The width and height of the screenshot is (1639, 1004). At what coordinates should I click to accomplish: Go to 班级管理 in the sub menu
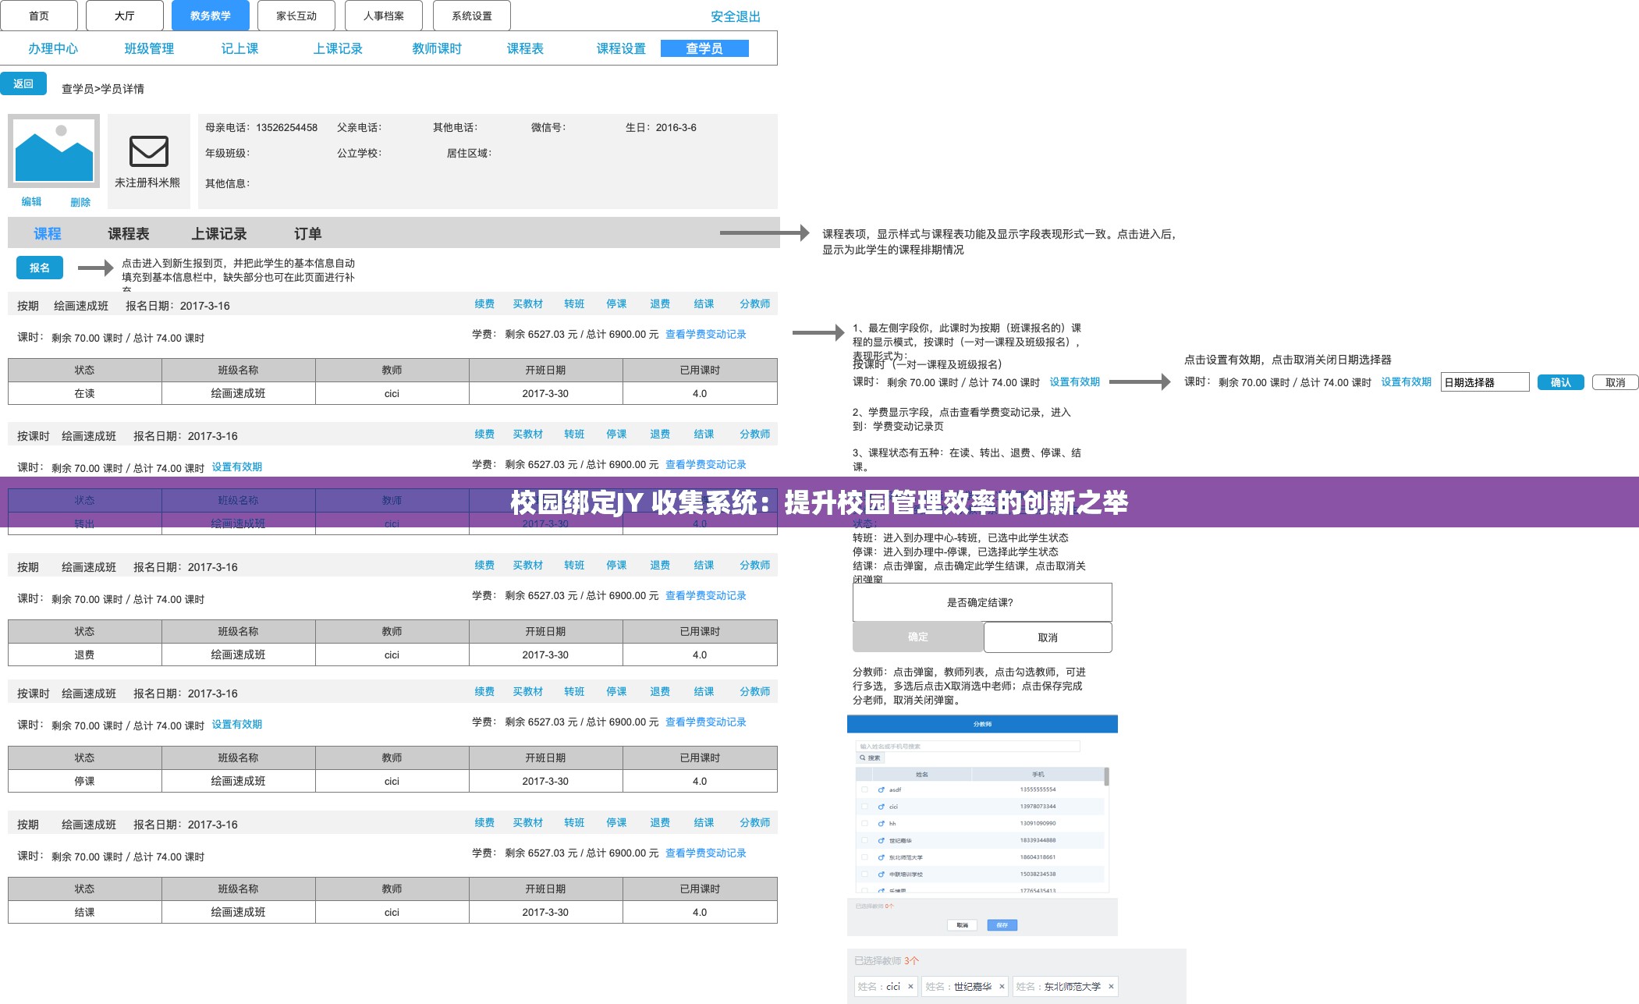point(149,48)
